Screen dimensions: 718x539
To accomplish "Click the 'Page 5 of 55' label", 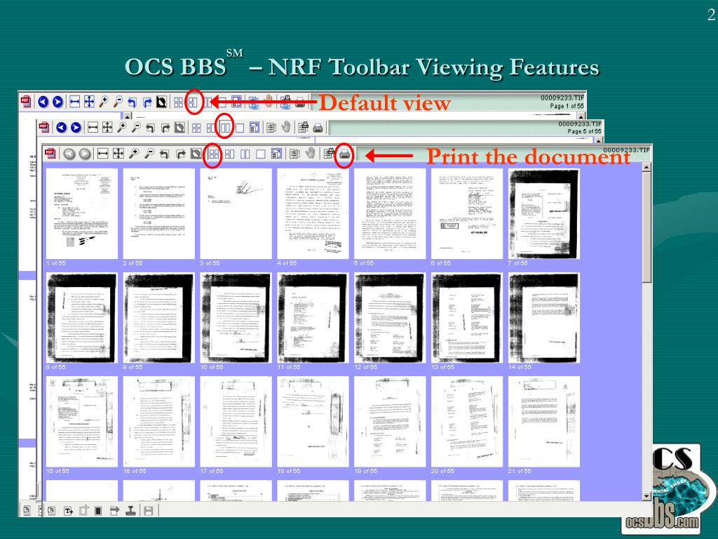I will click(584, 131).
